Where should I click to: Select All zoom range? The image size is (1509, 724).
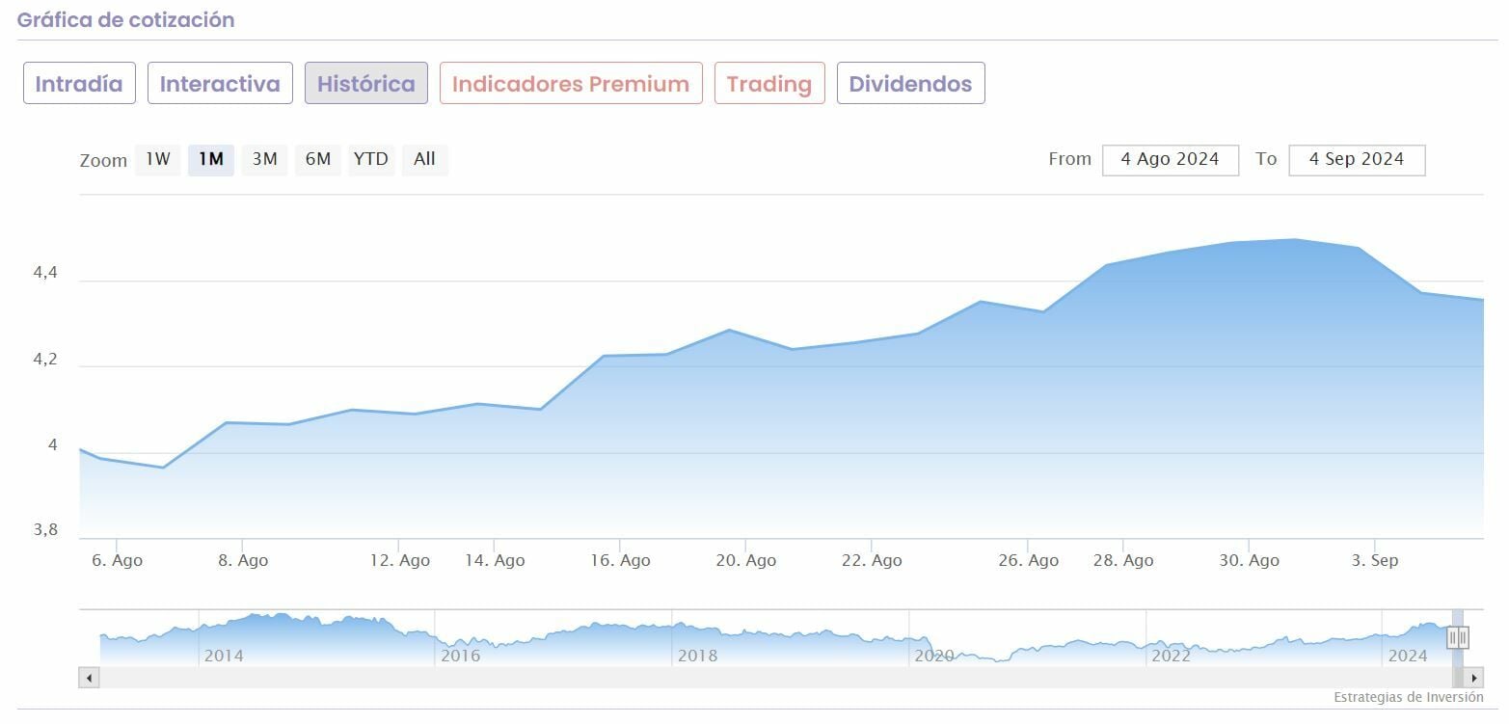pyautogui.click(x=424, y=159)
